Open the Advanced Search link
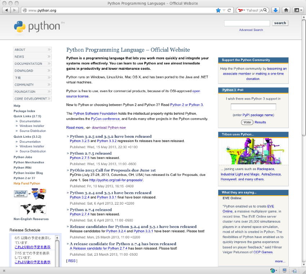This screenshot has height=274, width=306. tap(251, 30)
